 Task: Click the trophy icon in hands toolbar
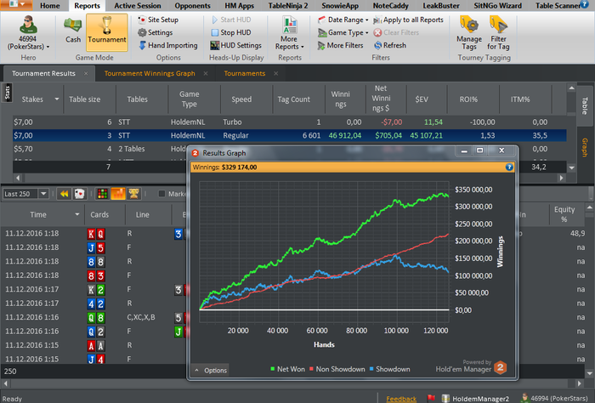(133, 194)
